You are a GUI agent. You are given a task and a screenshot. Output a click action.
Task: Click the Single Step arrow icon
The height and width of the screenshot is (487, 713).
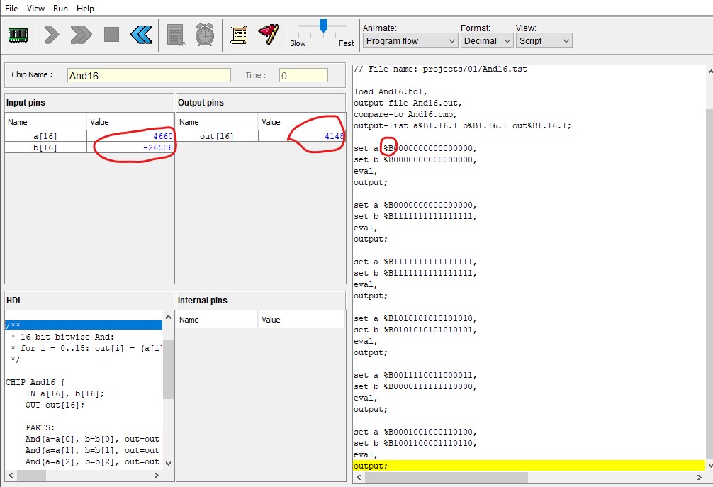coord(52,34)
